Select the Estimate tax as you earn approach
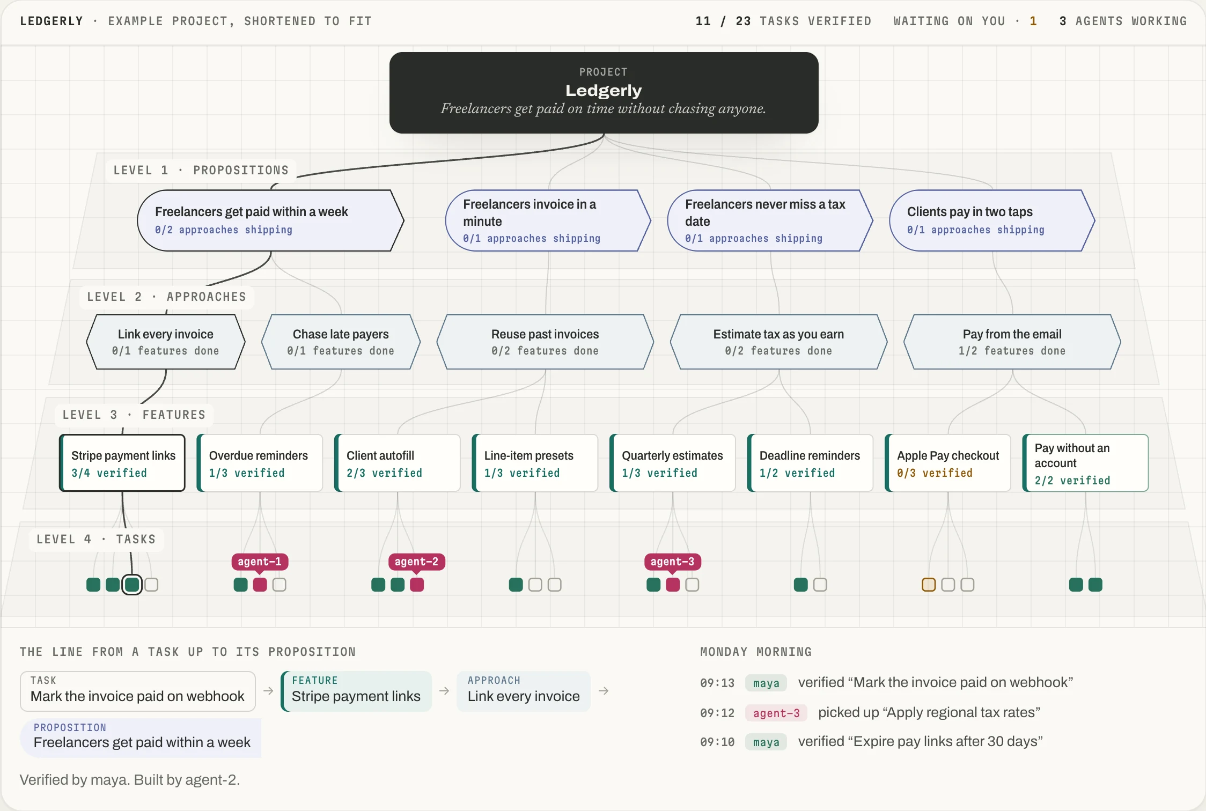 coord(778,342)
